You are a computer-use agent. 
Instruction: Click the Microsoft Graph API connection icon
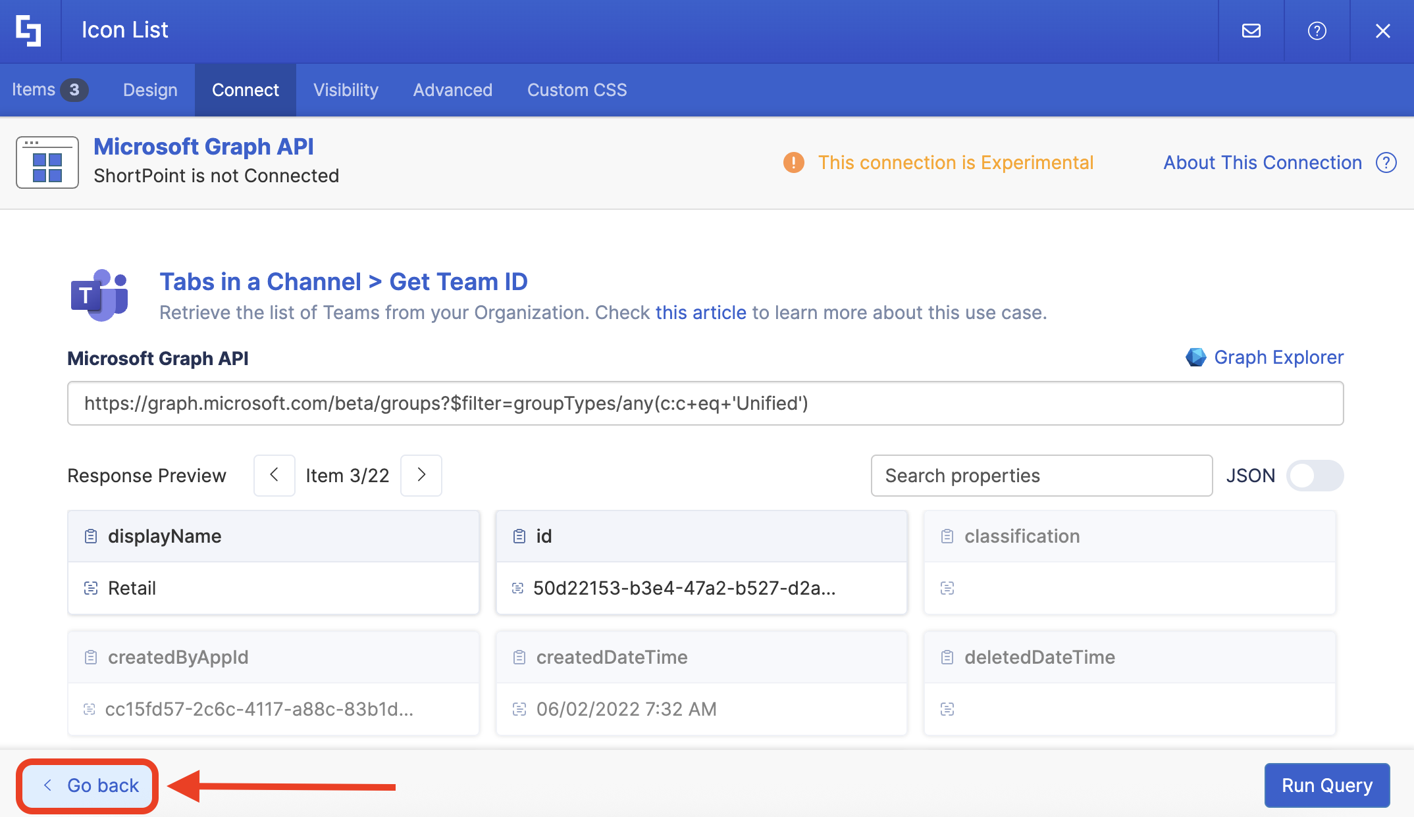[x=47, y=162]
